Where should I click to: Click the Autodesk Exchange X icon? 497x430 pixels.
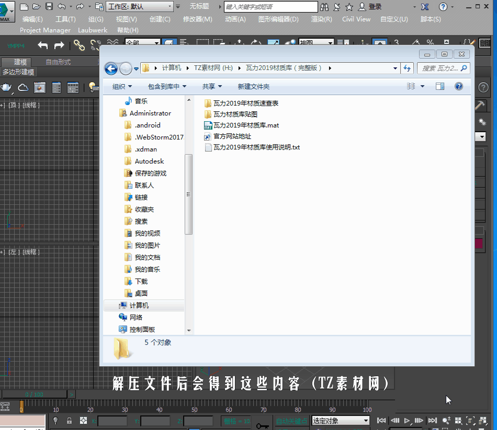click(x=425, y=7)
